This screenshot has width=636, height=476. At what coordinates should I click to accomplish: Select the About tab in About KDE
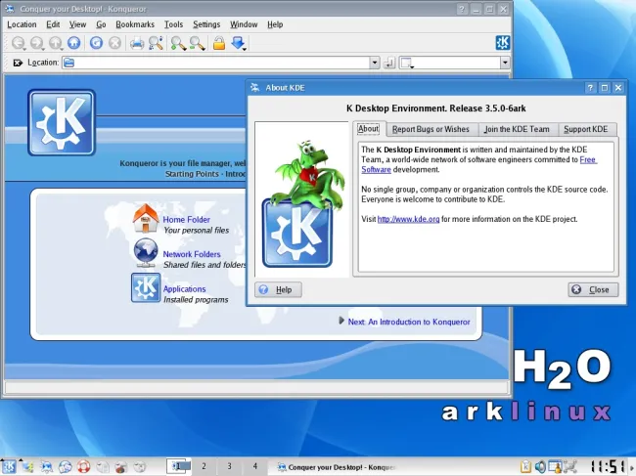coord(368,129)
